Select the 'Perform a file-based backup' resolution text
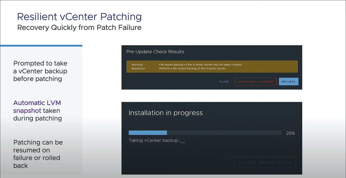 coord(192,68)
